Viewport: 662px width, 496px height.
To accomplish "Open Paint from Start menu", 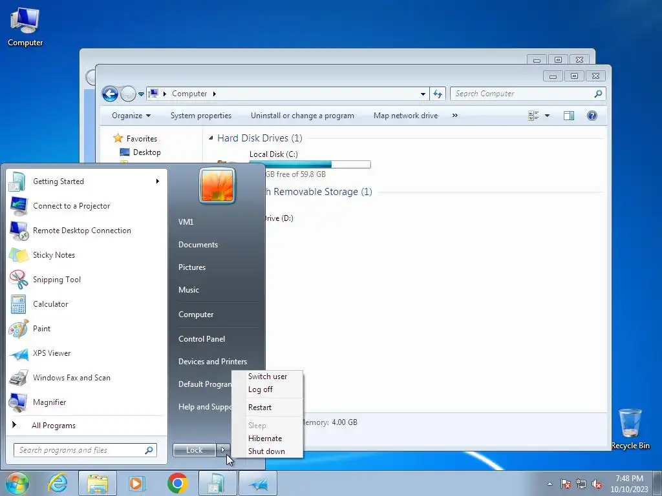I will tap(86, 329).
